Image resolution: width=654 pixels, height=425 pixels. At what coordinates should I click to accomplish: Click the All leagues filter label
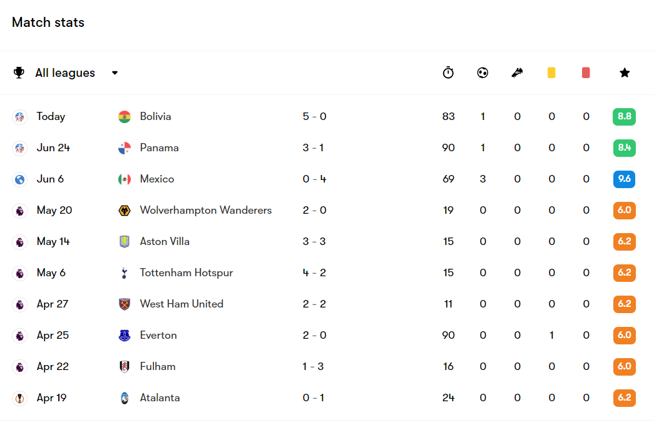65,73
